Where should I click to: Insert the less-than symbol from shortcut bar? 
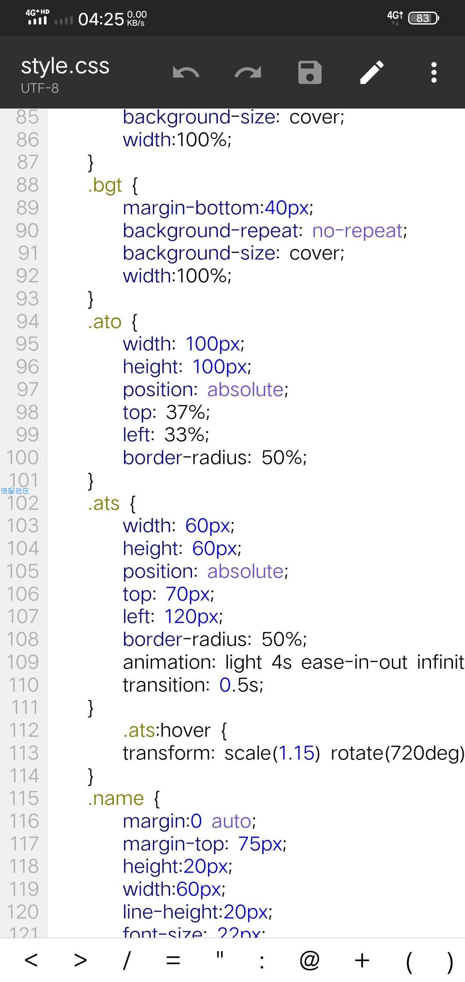(x=31, y=960)
